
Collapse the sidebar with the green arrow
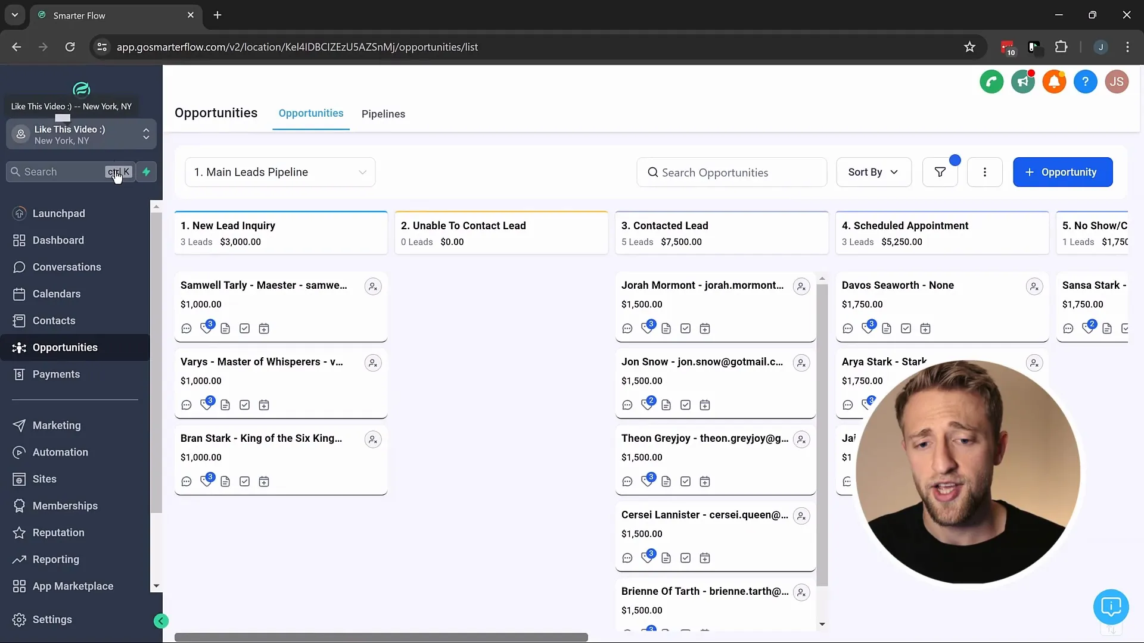(161, 621)
